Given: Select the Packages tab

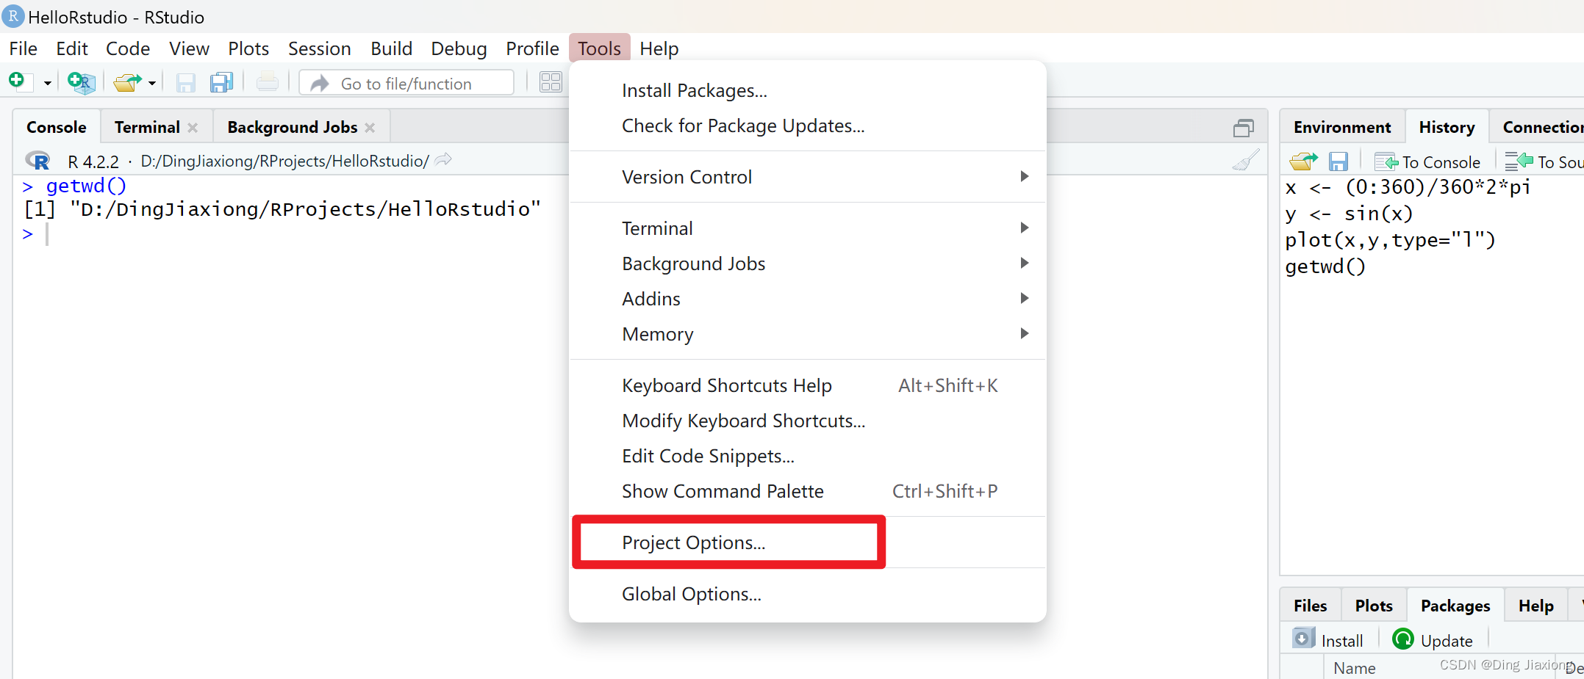Looking at the screenshot, I should pyautogui.click(x=1455, y=606).
